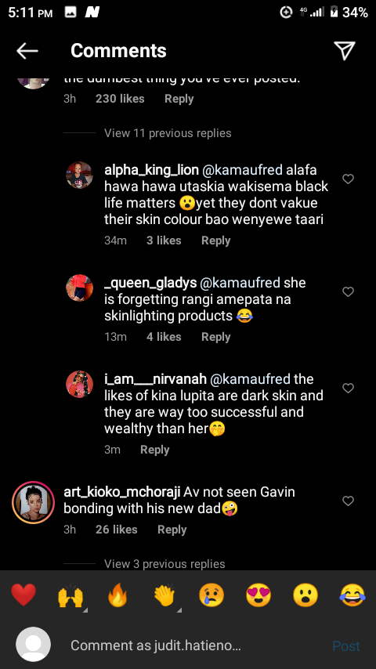Viewport: 376px width, 669px height.
Task: Open art_kioko_mchoraji's profile picture story
Action: click(33, 503)
